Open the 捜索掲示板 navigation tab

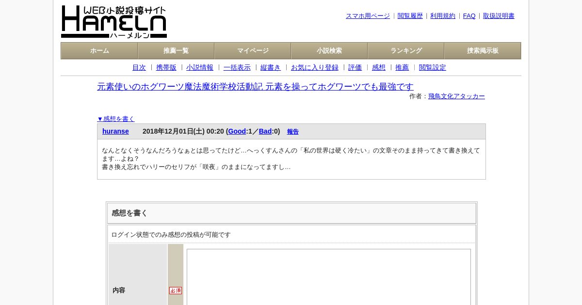tap(483, 51)
